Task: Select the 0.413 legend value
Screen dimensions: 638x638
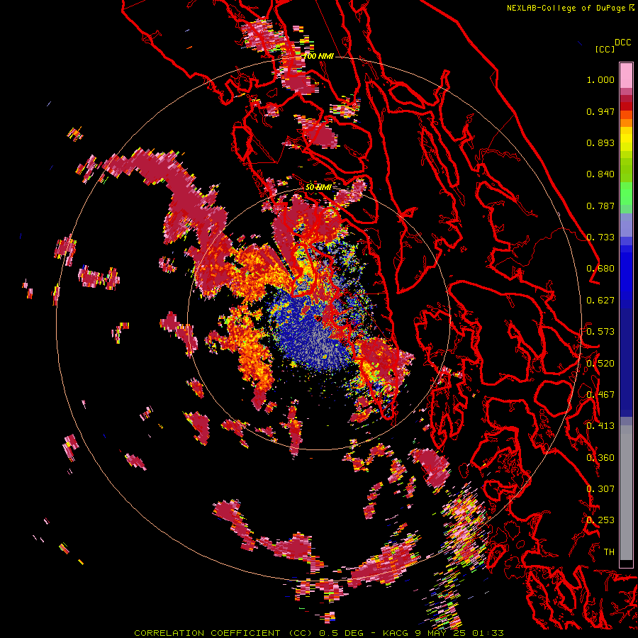Action: [600, 426]
